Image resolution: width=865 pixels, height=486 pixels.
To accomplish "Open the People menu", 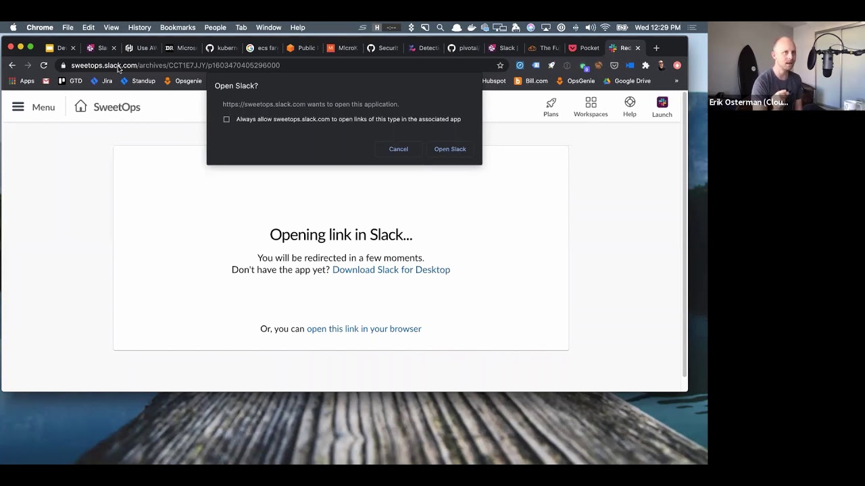I will 215,28.
